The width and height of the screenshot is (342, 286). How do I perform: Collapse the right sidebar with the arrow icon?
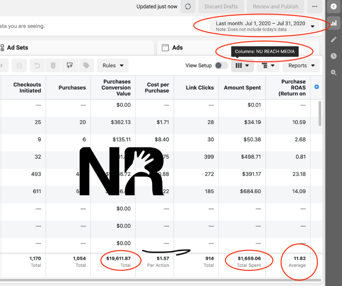(334, 7)
